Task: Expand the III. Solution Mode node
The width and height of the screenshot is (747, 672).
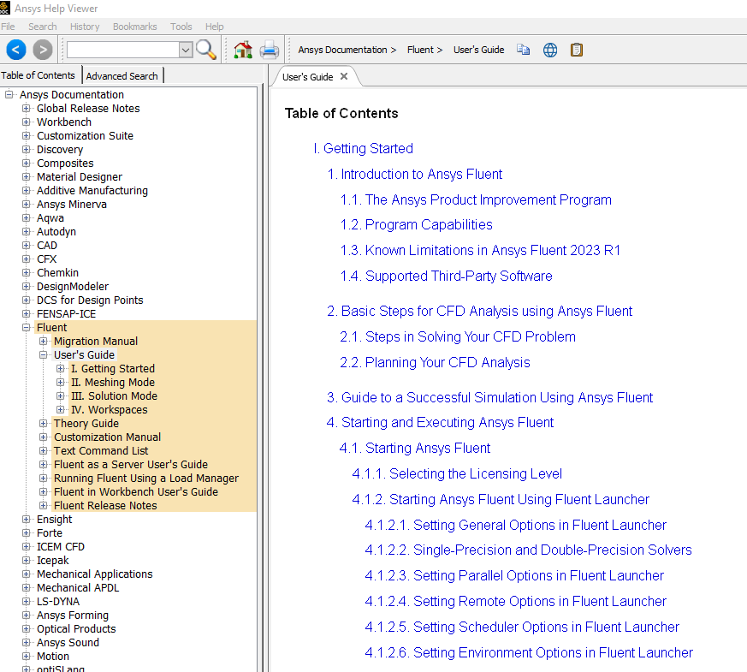Action: (x=61, y=396)
